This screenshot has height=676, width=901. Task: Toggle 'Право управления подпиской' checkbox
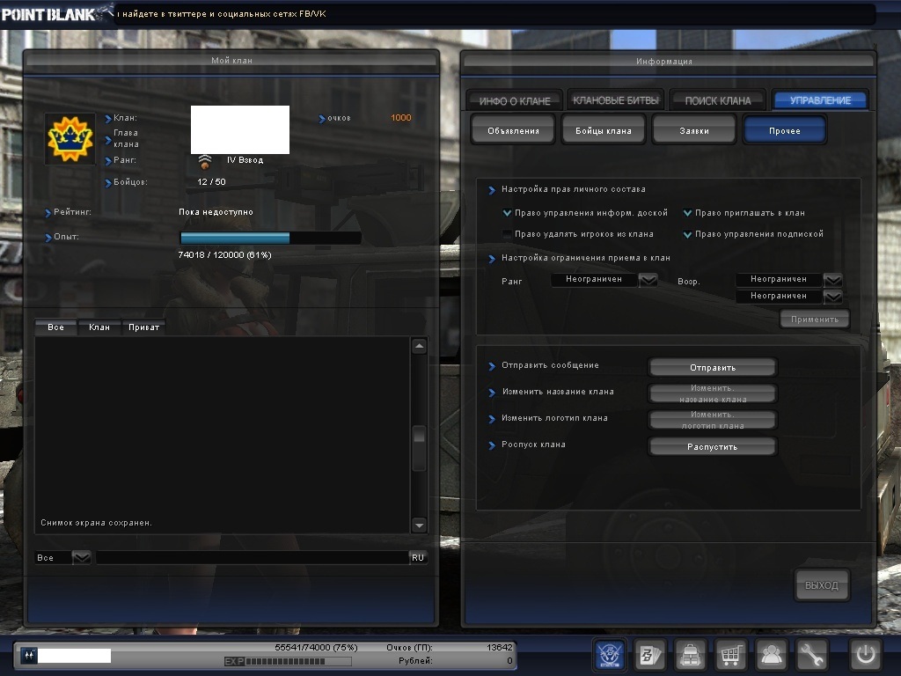[x=688, y=234]
